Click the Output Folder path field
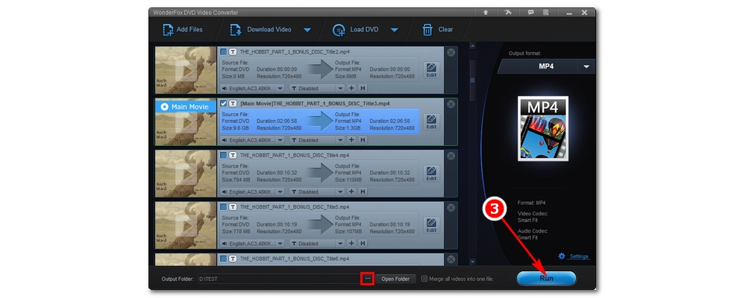The height and width of the screenshot is (298, 746). tap(279, 279)
